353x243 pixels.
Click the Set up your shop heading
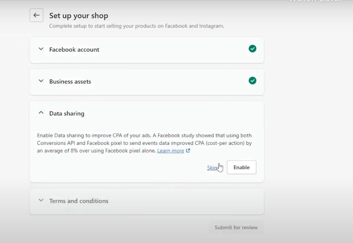[x=79, y=15]
